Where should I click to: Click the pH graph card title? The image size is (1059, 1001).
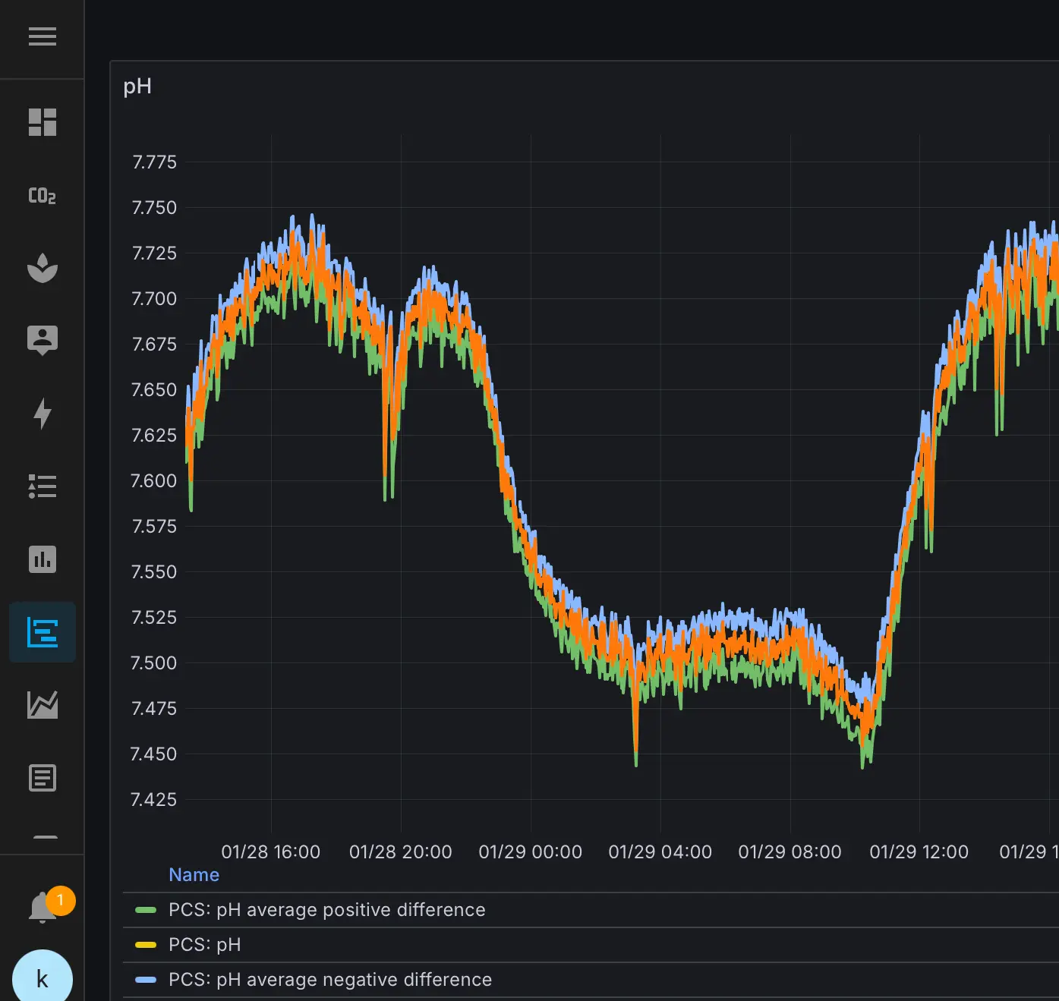click(x=137, y=87)
